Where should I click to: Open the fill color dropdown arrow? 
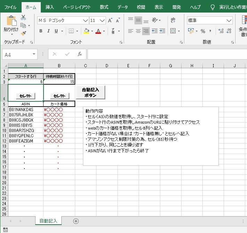(x=92, y=31)
